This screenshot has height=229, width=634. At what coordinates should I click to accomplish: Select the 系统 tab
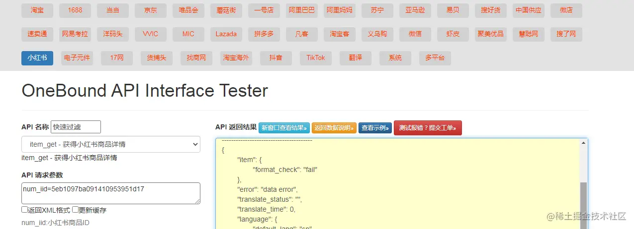tap(395, 58)
